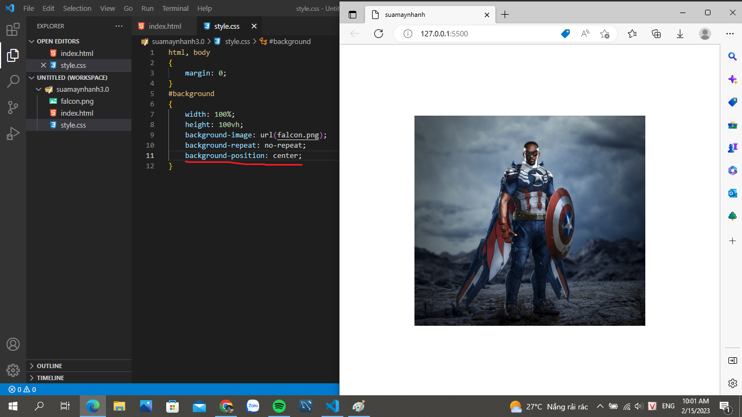Collapse the suamaynhanh3.0 folder
The image size is (742, 417).
pyautogui.click(x=79, y=89)
